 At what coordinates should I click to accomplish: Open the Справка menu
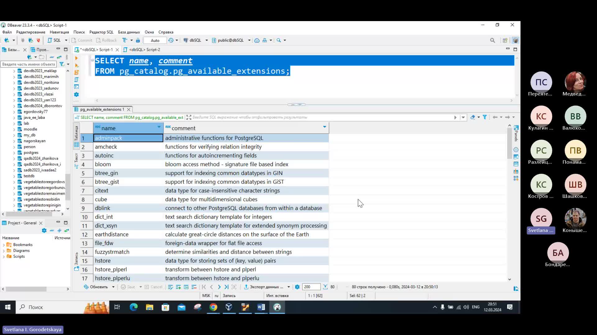(x=166, y=32)
